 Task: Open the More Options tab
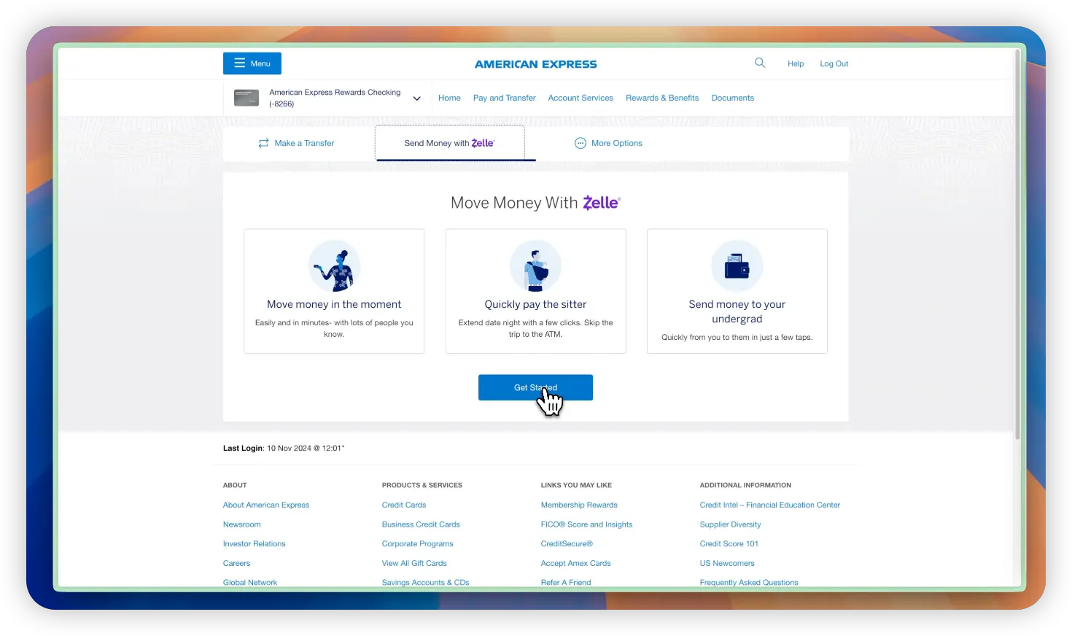coord(609,143)
